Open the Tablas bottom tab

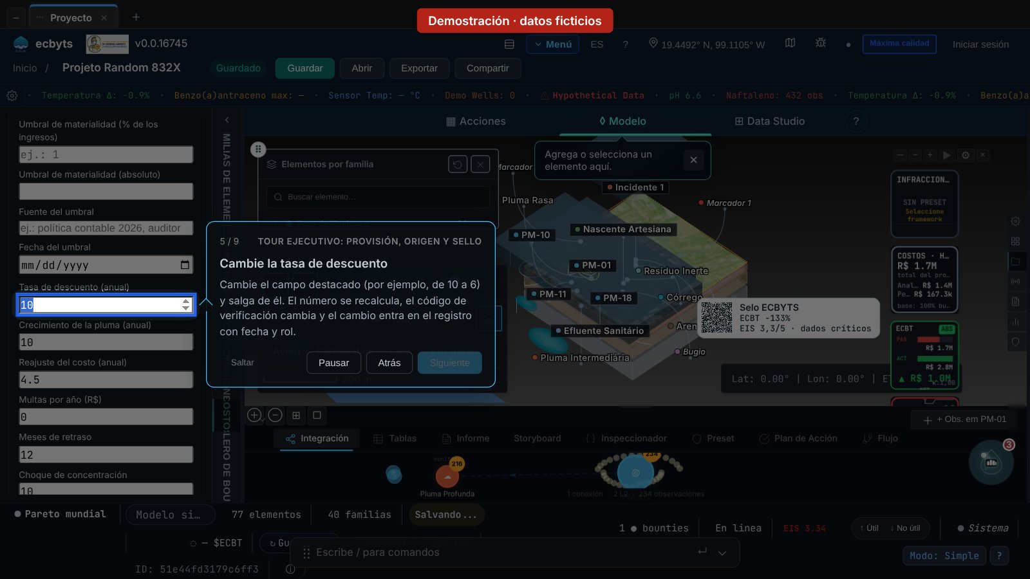coord(395,438)
